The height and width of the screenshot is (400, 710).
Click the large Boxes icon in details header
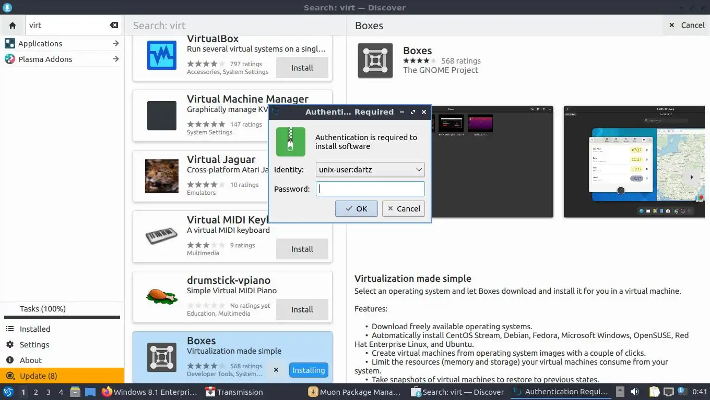click(x=375, y=61)
